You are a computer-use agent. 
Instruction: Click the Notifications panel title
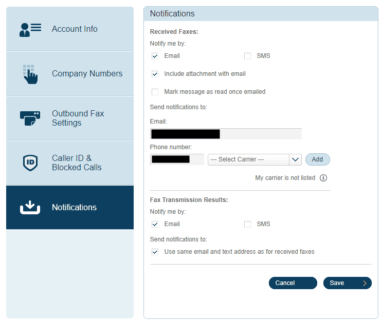pyautogui.click(x=172, y=14)
